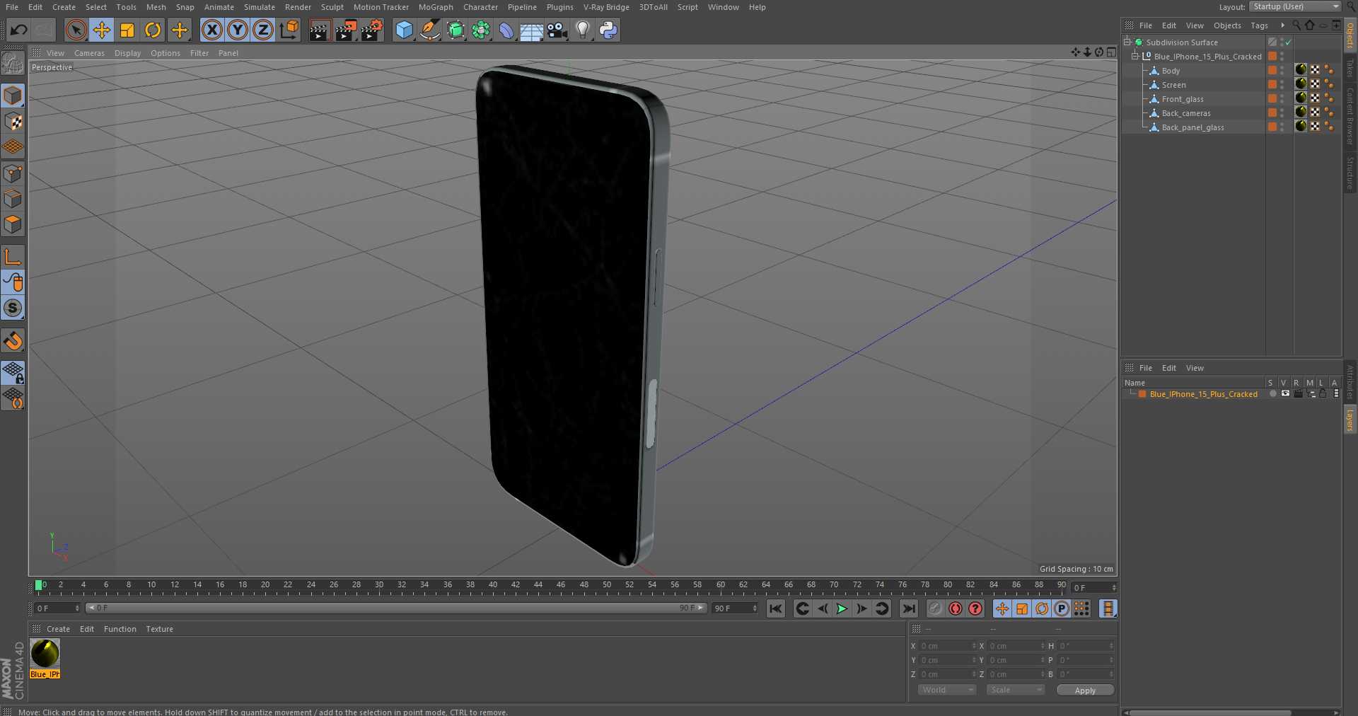
Task: Add floor/environment object icon
Action: [x=531, y=30]
